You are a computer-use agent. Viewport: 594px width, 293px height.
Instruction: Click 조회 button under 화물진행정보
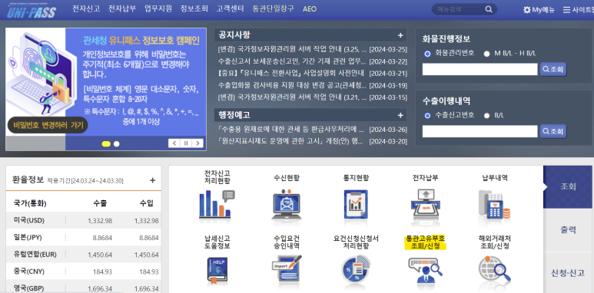coord(553,69)
